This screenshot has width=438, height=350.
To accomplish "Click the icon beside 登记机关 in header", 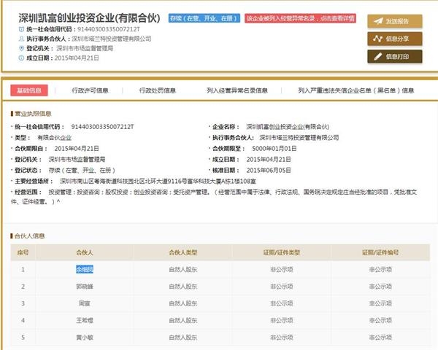I will coord(20,47).
